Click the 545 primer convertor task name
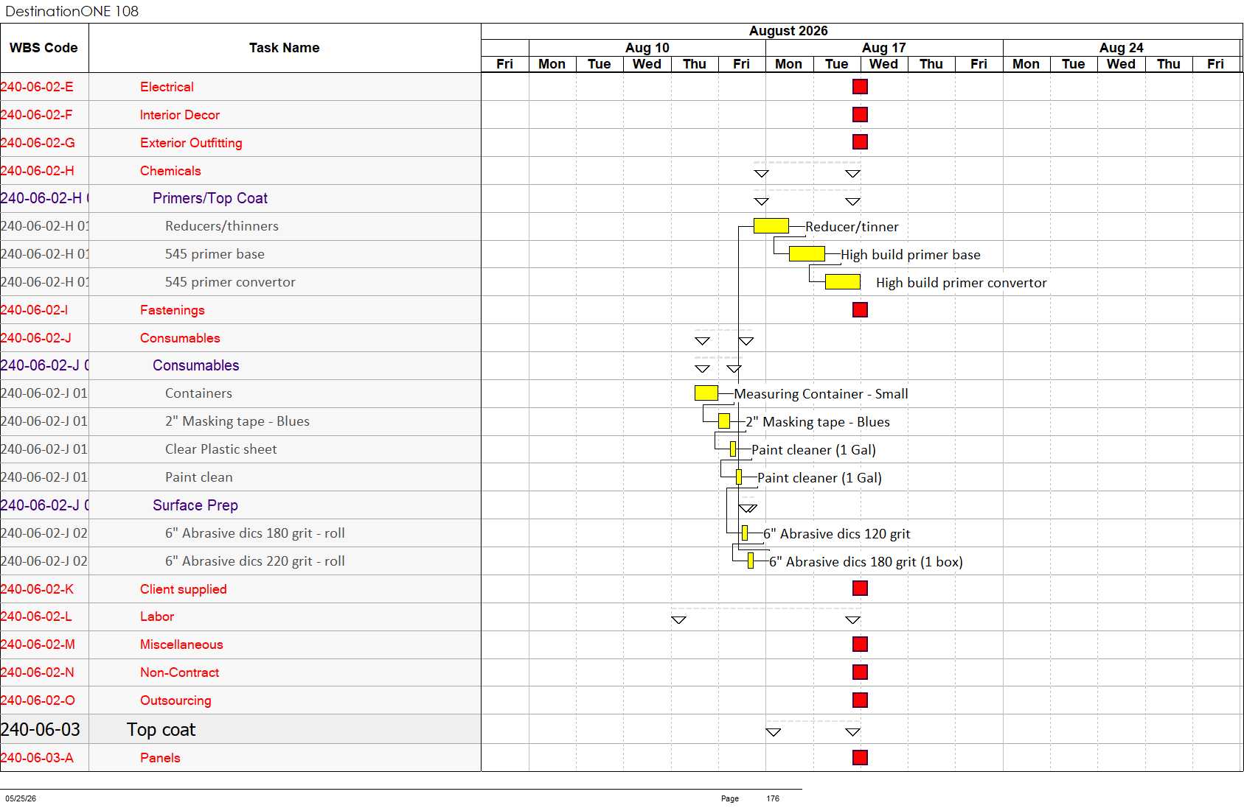This screenshot has width=1244, height=808. click(230, 282)
